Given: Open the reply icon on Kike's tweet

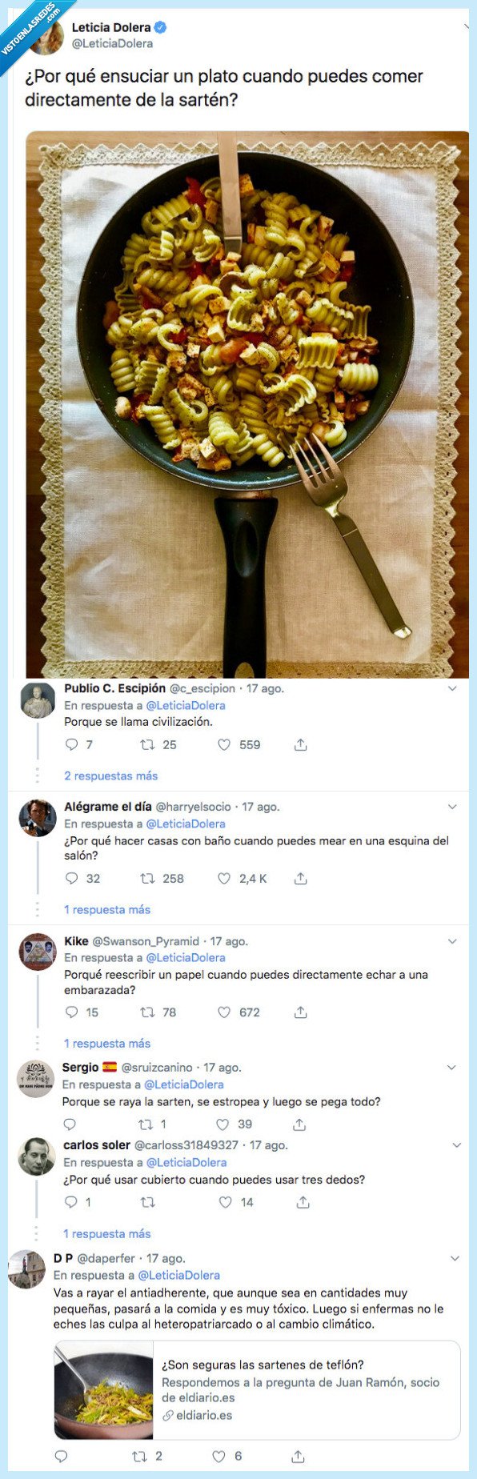Looking at the screenshot, I should [71, 1012].
